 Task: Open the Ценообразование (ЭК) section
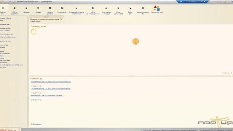tap(143, 11)
